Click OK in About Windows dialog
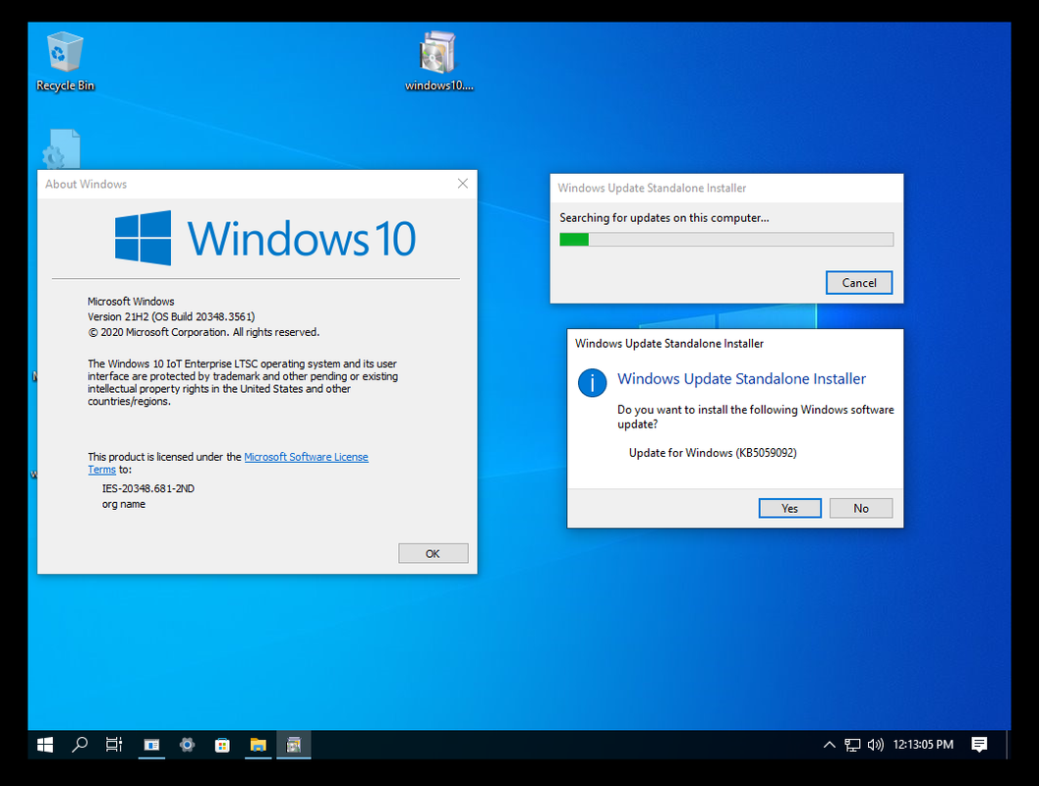Viewport: 1039px width, 786px height. click(433, 553)
